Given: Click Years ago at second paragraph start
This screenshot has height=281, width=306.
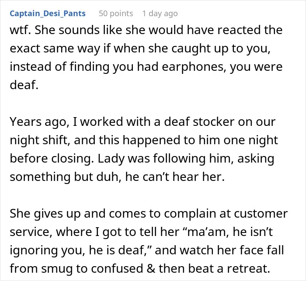Looking at the screenshot, I should click(39, 122).
